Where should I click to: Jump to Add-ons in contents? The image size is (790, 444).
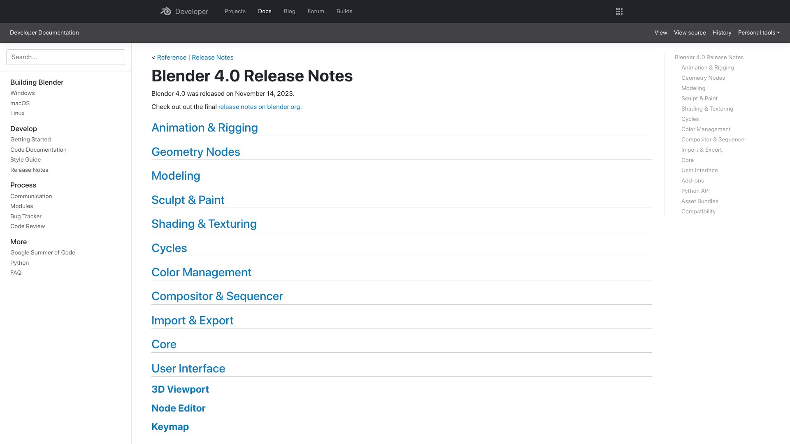coord(692,181)
